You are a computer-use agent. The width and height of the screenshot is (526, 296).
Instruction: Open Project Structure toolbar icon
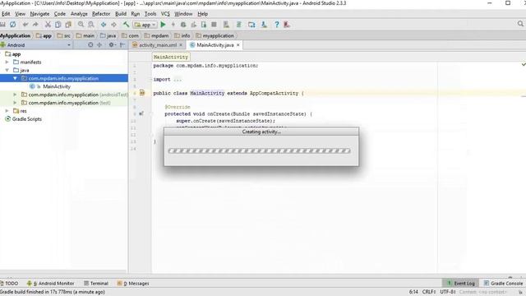(x=251, y=25)
